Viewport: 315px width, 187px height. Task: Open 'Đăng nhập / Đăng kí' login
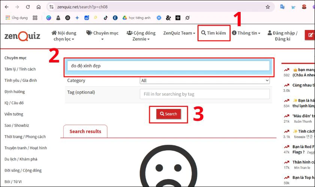pos(282,36)
